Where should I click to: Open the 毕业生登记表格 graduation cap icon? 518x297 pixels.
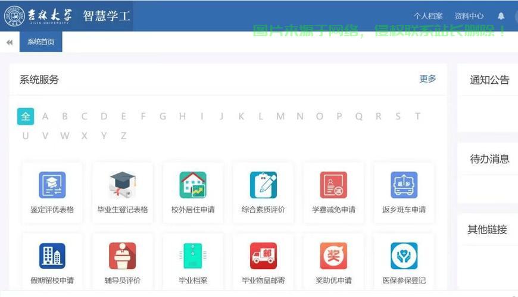tap(123, 185)
